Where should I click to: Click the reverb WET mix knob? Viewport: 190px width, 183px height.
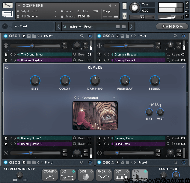[160, 112]
